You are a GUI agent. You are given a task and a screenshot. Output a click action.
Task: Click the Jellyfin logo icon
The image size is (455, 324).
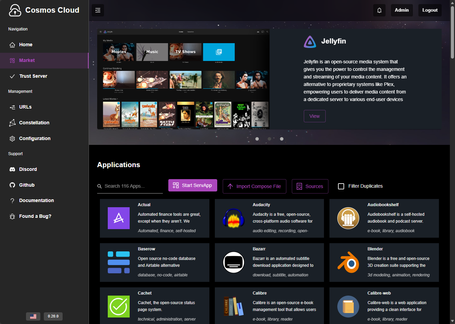[310, 42]
